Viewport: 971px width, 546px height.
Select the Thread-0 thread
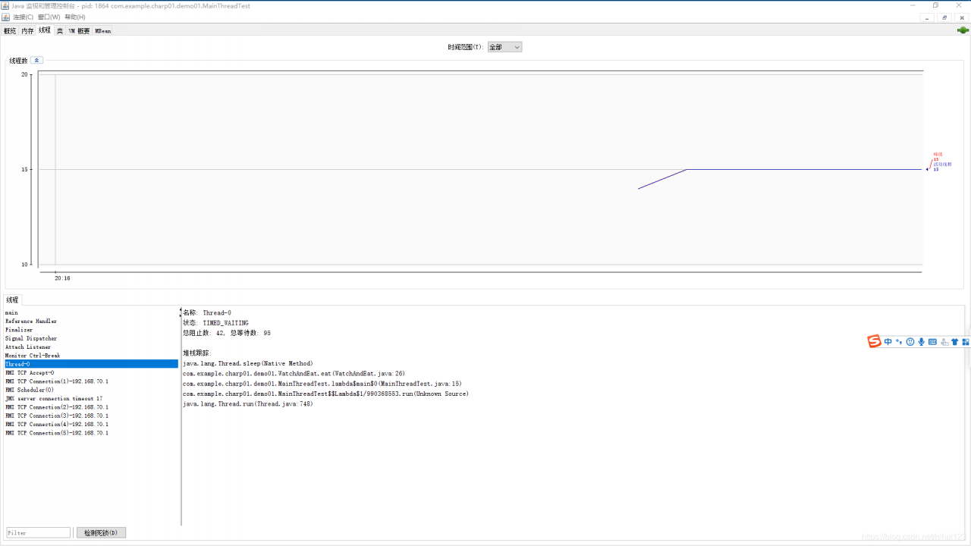pos(91,364)
